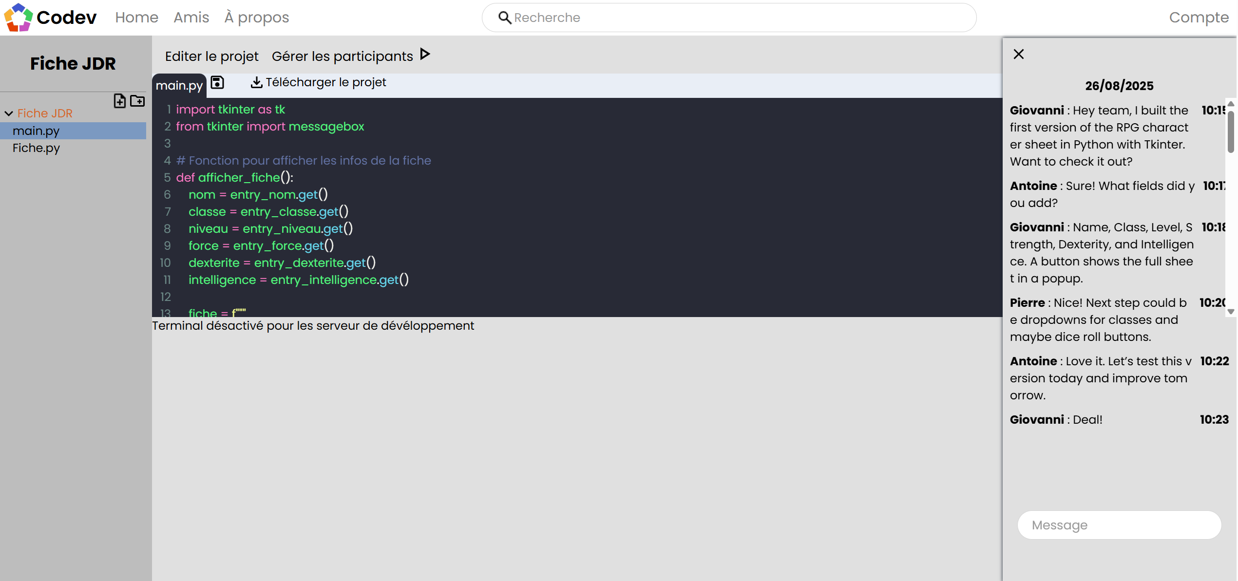Screen dimensions: 1238x581
Task: Go to the À propos page
Action: pyautogui.click(x=256, y=18)
